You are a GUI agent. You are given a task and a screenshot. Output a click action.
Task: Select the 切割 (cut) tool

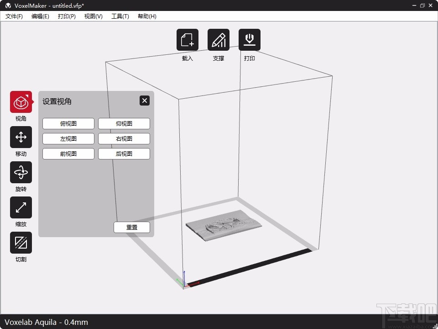coord(21,243)
